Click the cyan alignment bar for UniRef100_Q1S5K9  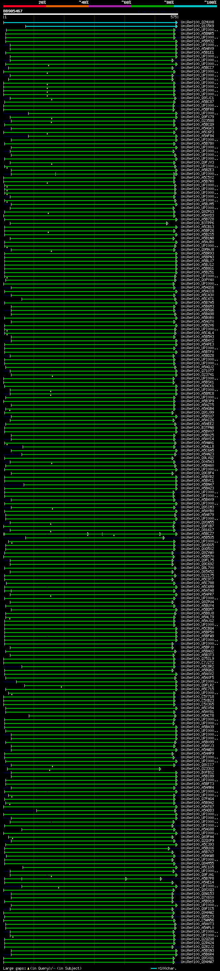point(101,26)
